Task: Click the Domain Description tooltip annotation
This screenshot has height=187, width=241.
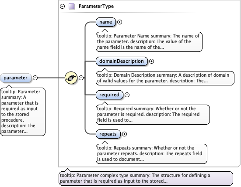Action: [x=165, y=78]
